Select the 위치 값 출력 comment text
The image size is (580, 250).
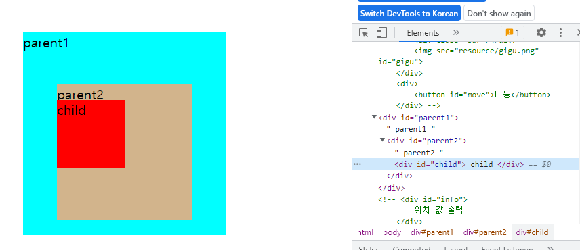click(x=438, y=210)
